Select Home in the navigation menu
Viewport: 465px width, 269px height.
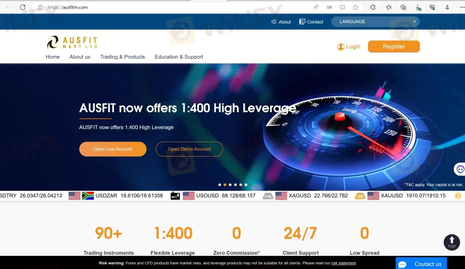(53, 57)
